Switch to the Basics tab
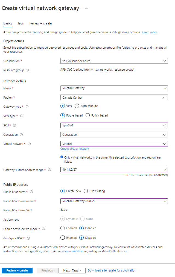 tap(8, 23)
